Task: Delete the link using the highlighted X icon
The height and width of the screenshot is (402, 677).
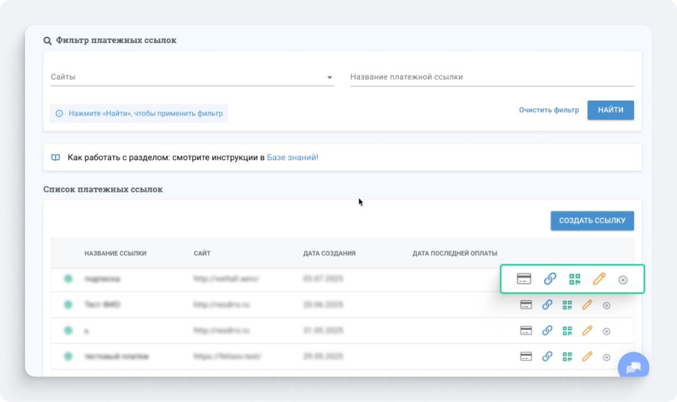Action: point(623,280)
